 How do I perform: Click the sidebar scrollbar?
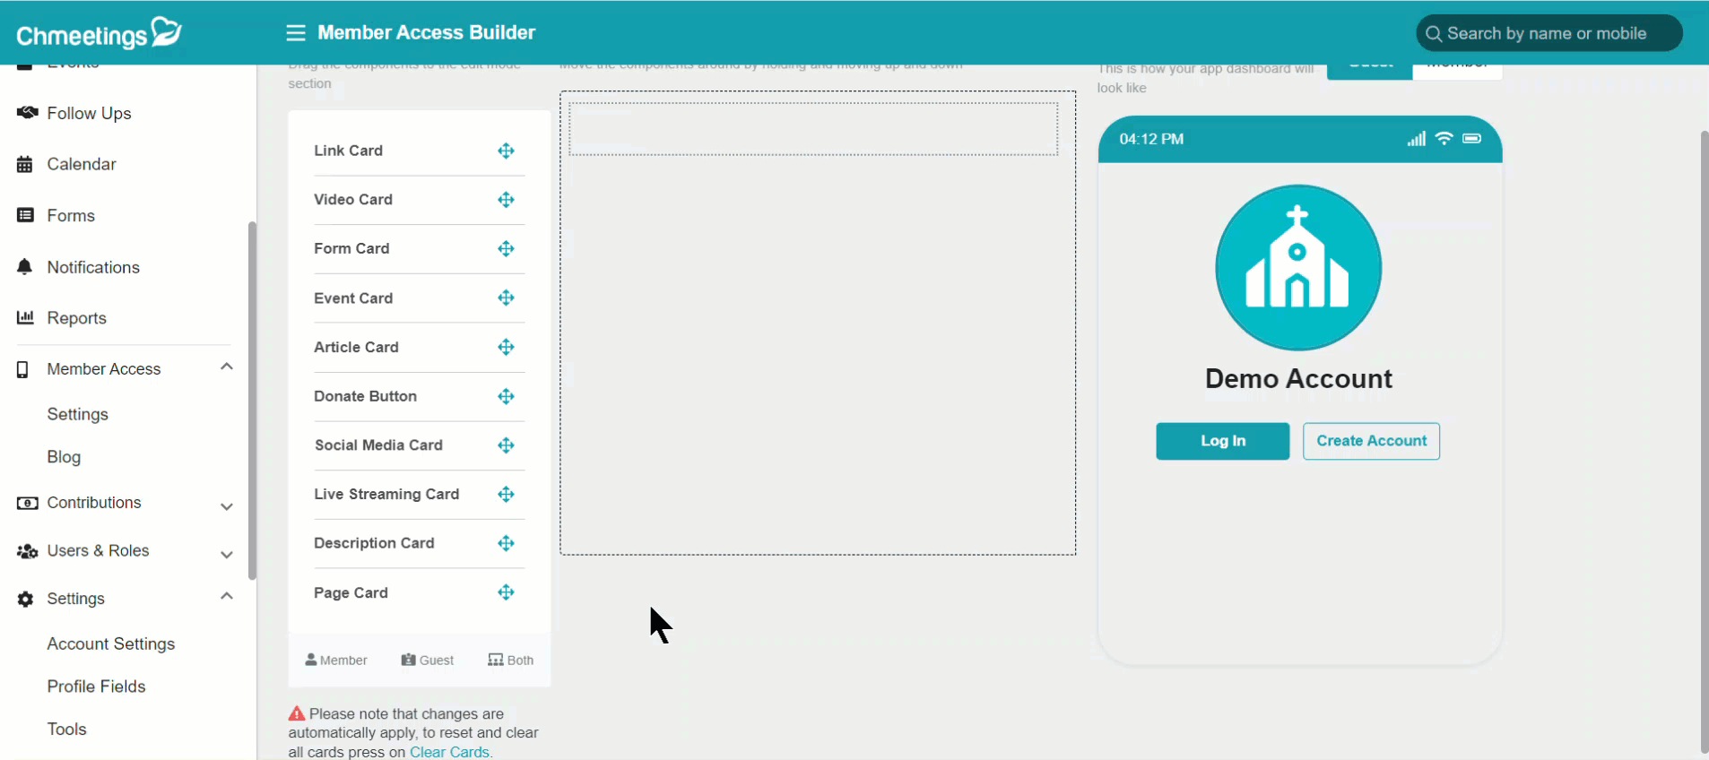click(252, 401)
